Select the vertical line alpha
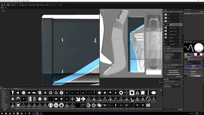The image size is (204, 115). 148,93
